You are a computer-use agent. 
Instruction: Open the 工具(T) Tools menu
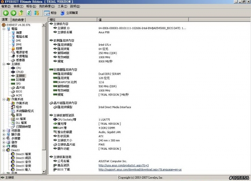pos(62,6)
